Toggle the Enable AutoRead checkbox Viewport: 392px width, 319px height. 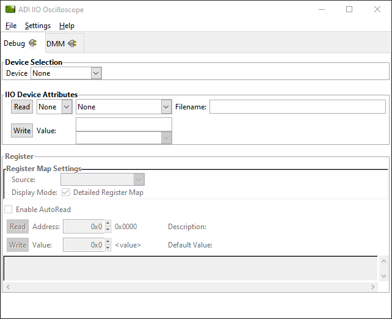click(x=9, y=210)
